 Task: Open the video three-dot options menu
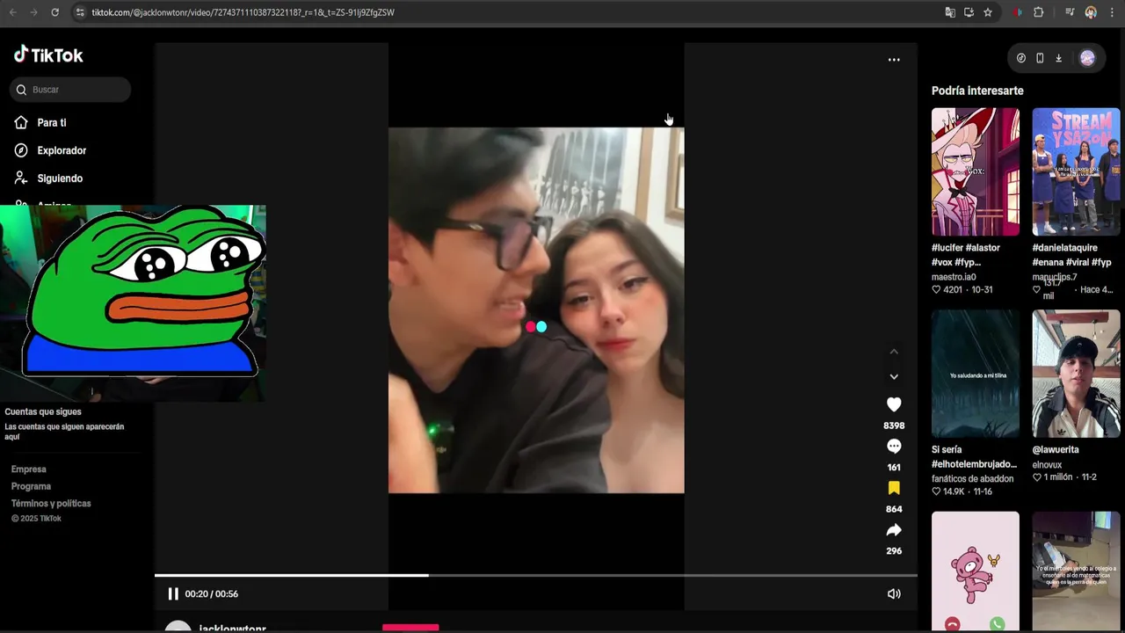coord(894,60)
